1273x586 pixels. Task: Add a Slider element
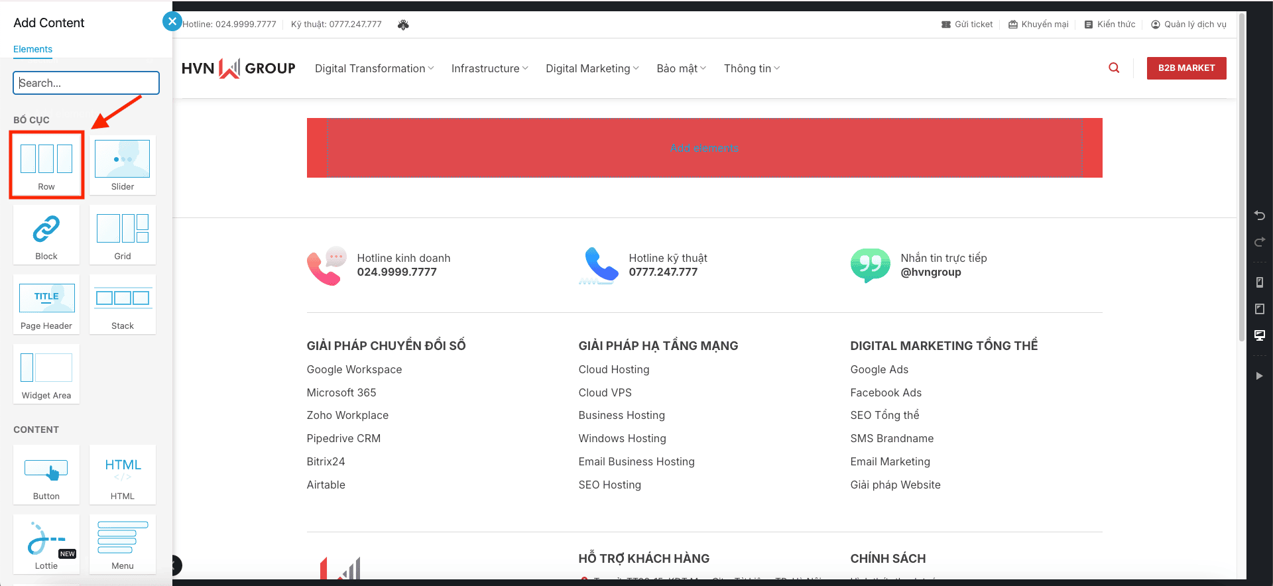click(123, 164)
